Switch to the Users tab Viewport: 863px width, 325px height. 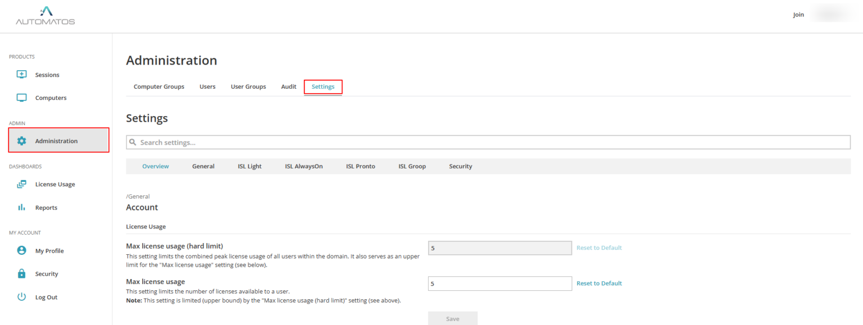tap(207, 86)
